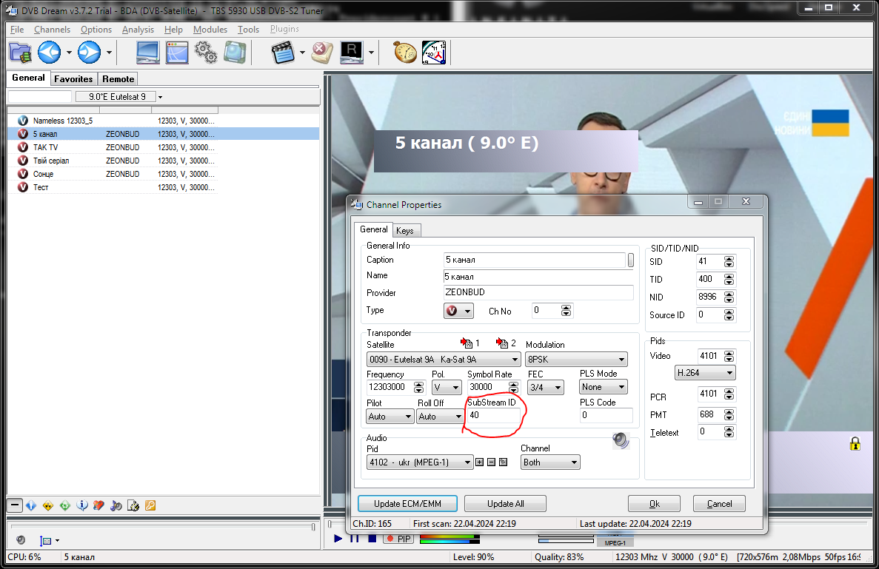Click the green refresh diamond icon

65,505
